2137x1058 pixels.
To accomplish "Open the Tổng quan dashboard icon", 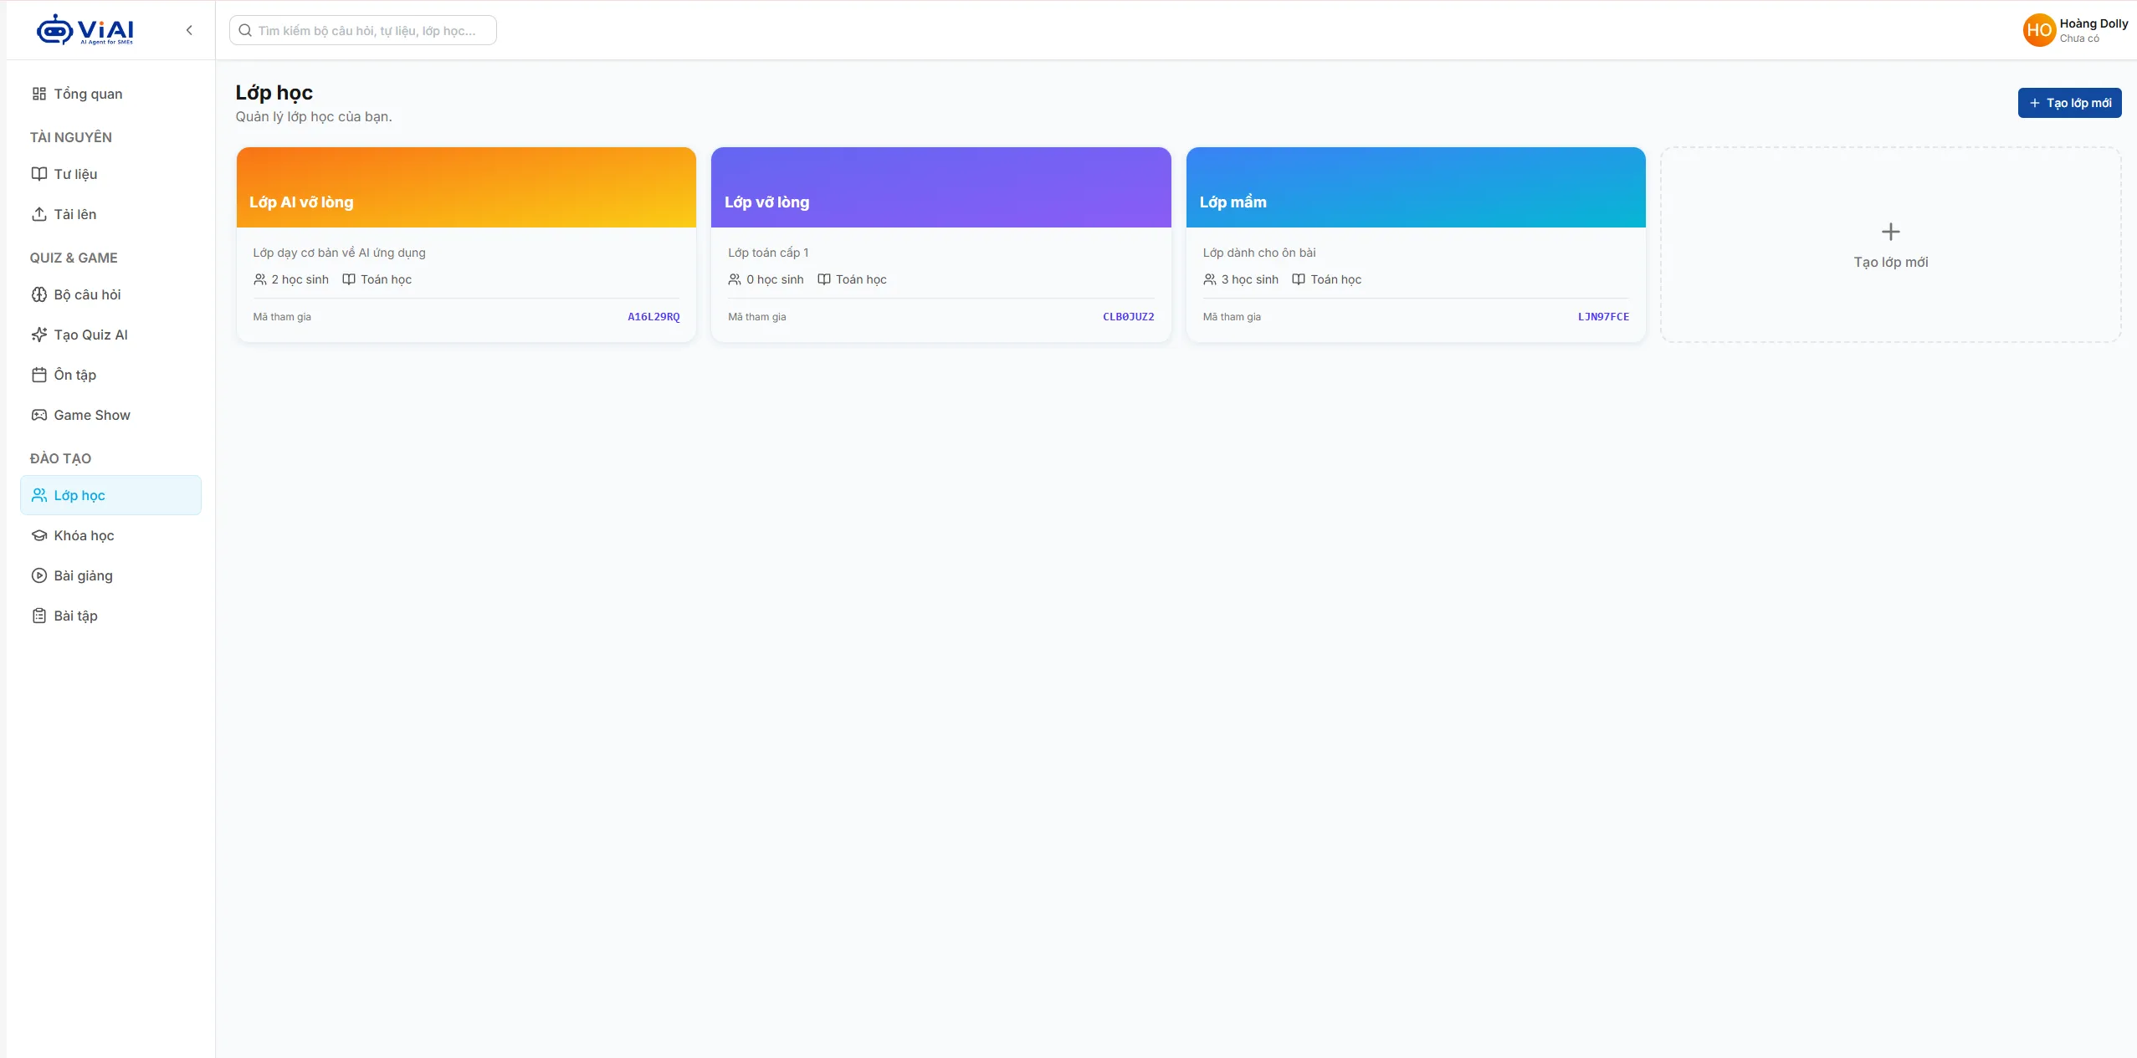I will pos(39,94).
